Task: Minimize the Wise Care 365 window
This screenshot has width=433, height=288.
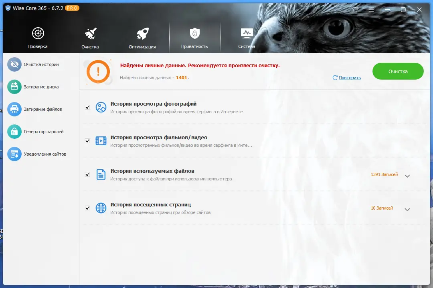Action: click(x=387, y=10)
